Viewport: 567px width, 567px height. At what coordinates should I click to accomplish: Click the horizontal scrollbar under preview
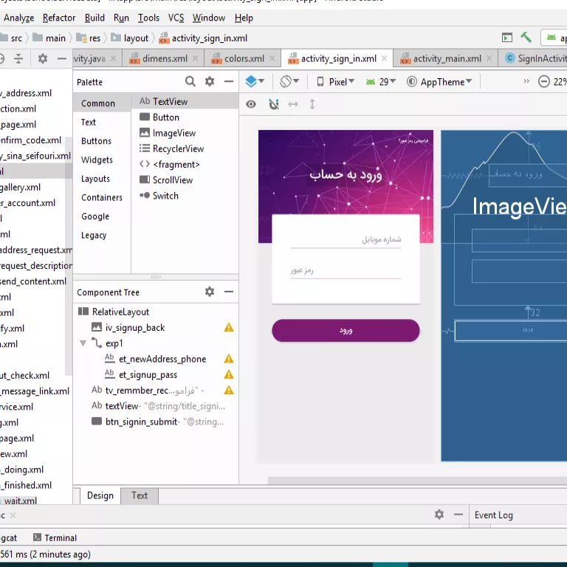click(x=417, y=480)
